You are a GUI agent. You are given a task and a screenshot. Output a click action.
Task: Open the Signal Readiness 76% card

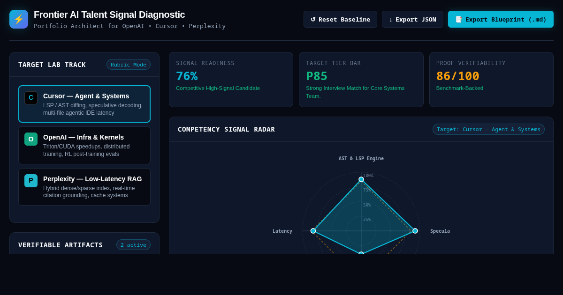pos(231,80)
